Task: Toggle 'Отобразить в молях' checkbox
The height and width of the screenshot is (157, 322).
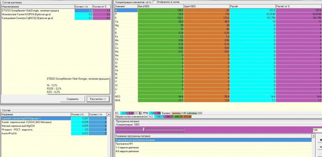Action: pos(154,2)
